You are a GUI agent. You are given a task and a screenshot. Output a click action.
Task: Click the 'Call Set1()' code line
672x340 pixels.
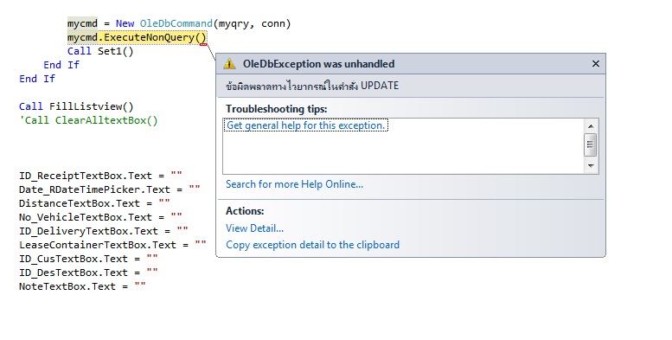click(100, 51)
